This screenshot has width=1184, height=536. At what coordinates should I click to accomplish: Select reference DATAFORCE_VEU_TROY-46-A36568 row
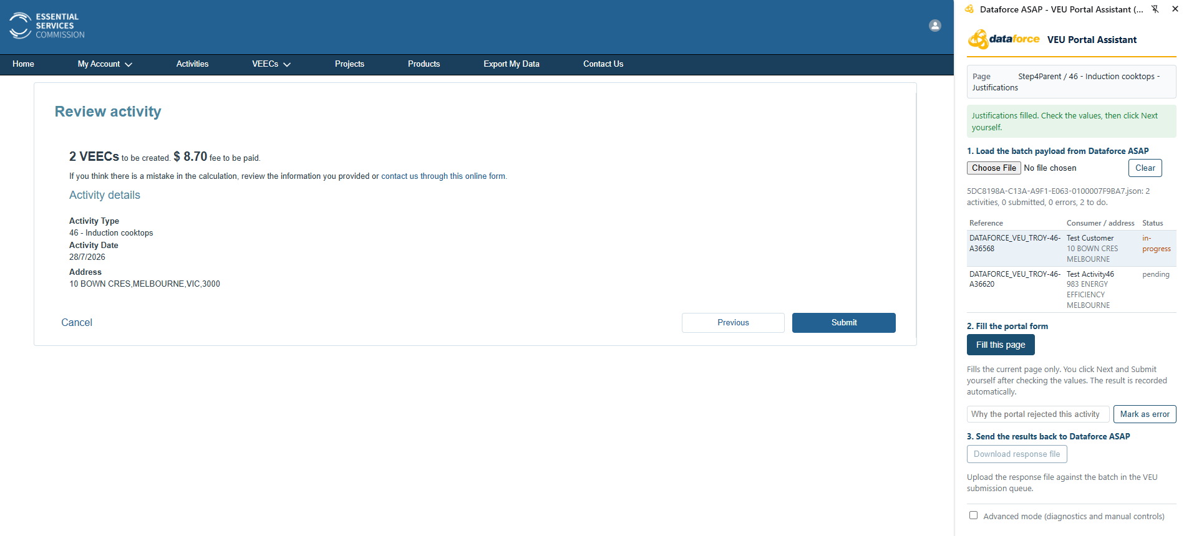[x=1071, y=248]
